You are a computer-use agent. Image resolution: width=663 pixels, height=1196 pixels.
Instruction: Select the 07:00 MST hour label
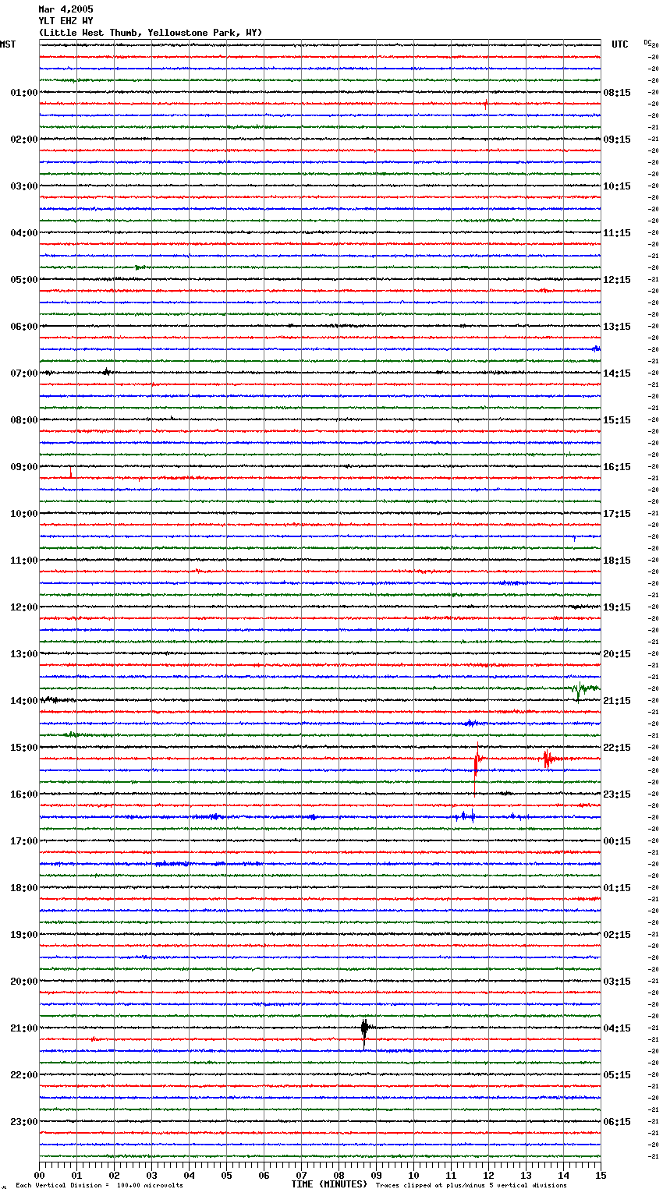pos(23,373)
